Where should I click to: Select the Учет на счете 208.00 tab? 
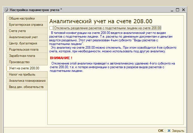point(27,68)
